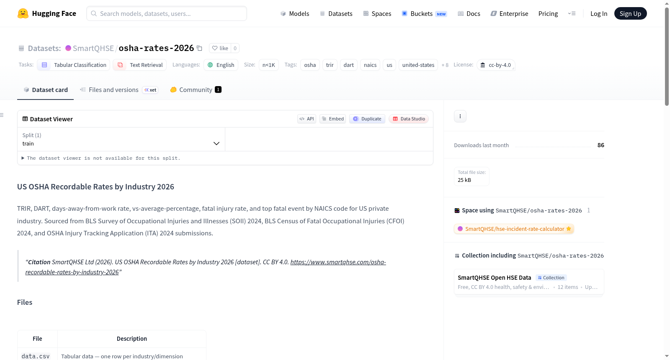670x360 pixels.
Task: Click the Community discussion count badge
Action: (x=218, y=89)
